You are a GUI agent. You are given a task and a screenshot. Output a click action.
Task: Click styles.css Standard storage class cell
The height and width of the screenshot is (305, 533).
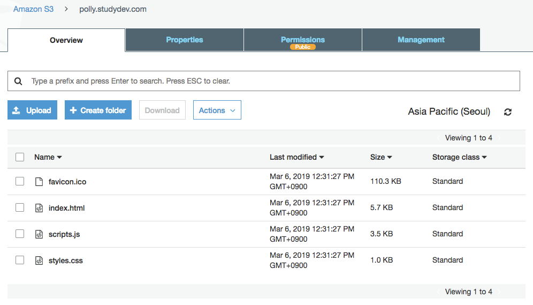[447, 260]
